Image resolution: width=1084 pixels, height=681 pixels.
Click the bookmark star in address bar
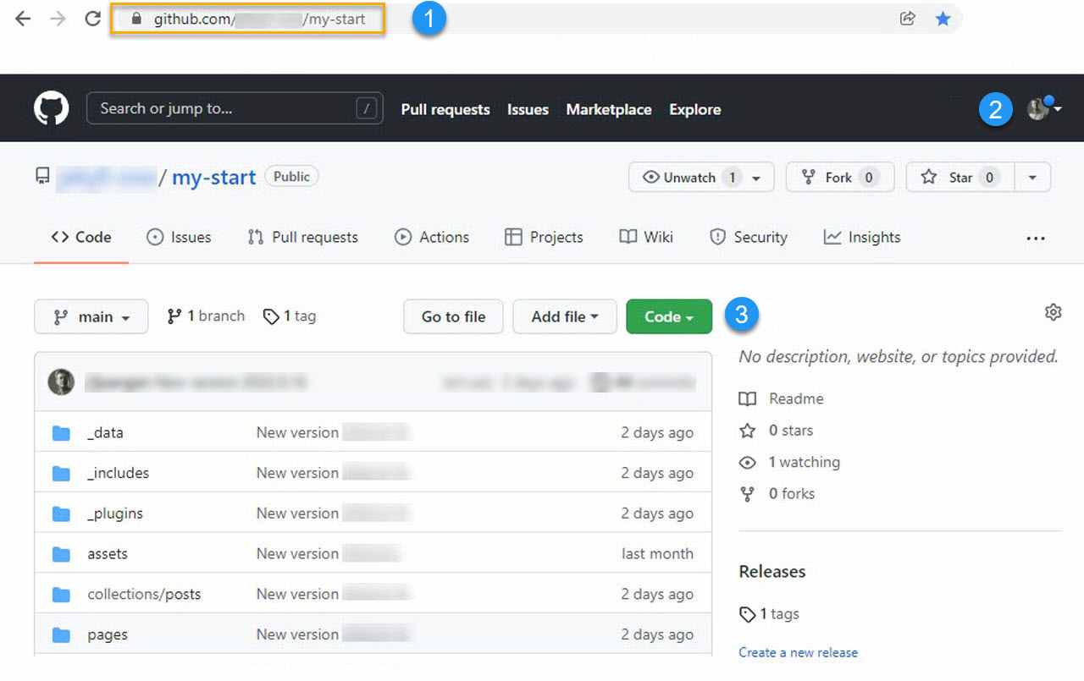click(943, 19)
